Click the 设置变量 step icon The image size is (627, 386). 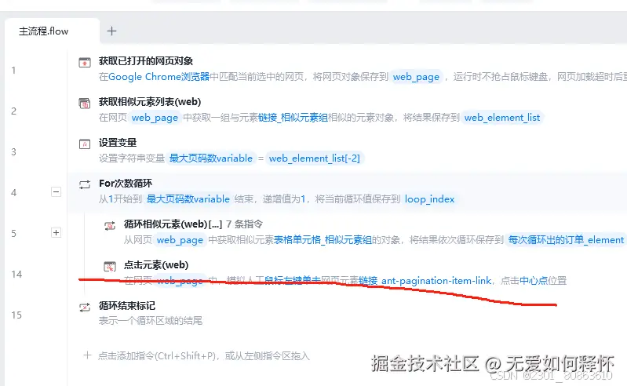click(85, 144)
